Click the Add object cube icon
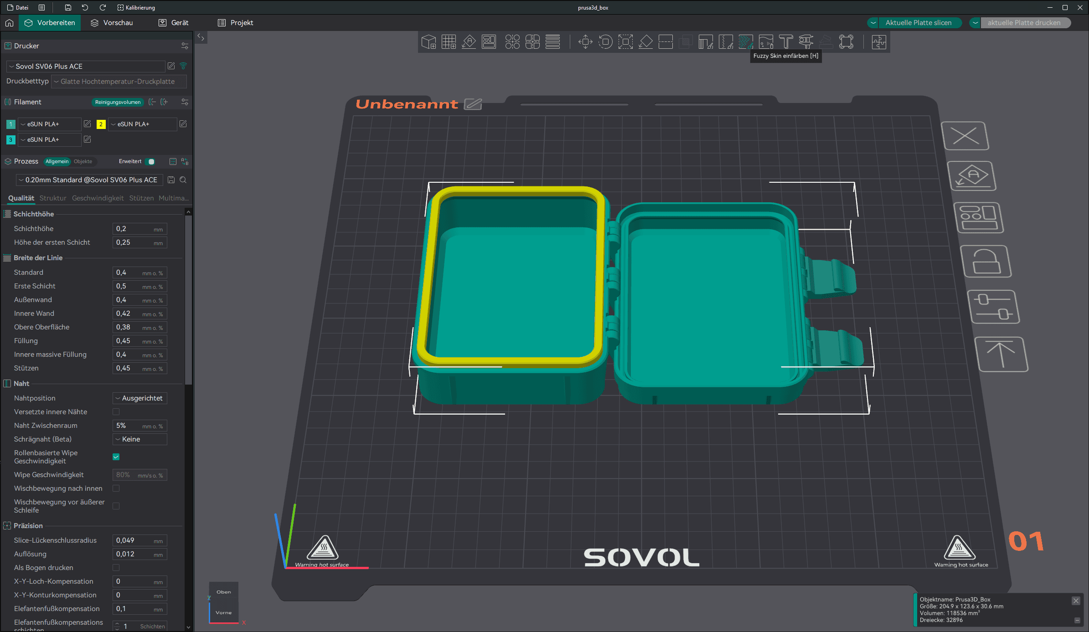 pyautogui.click(x=428, y=42)
